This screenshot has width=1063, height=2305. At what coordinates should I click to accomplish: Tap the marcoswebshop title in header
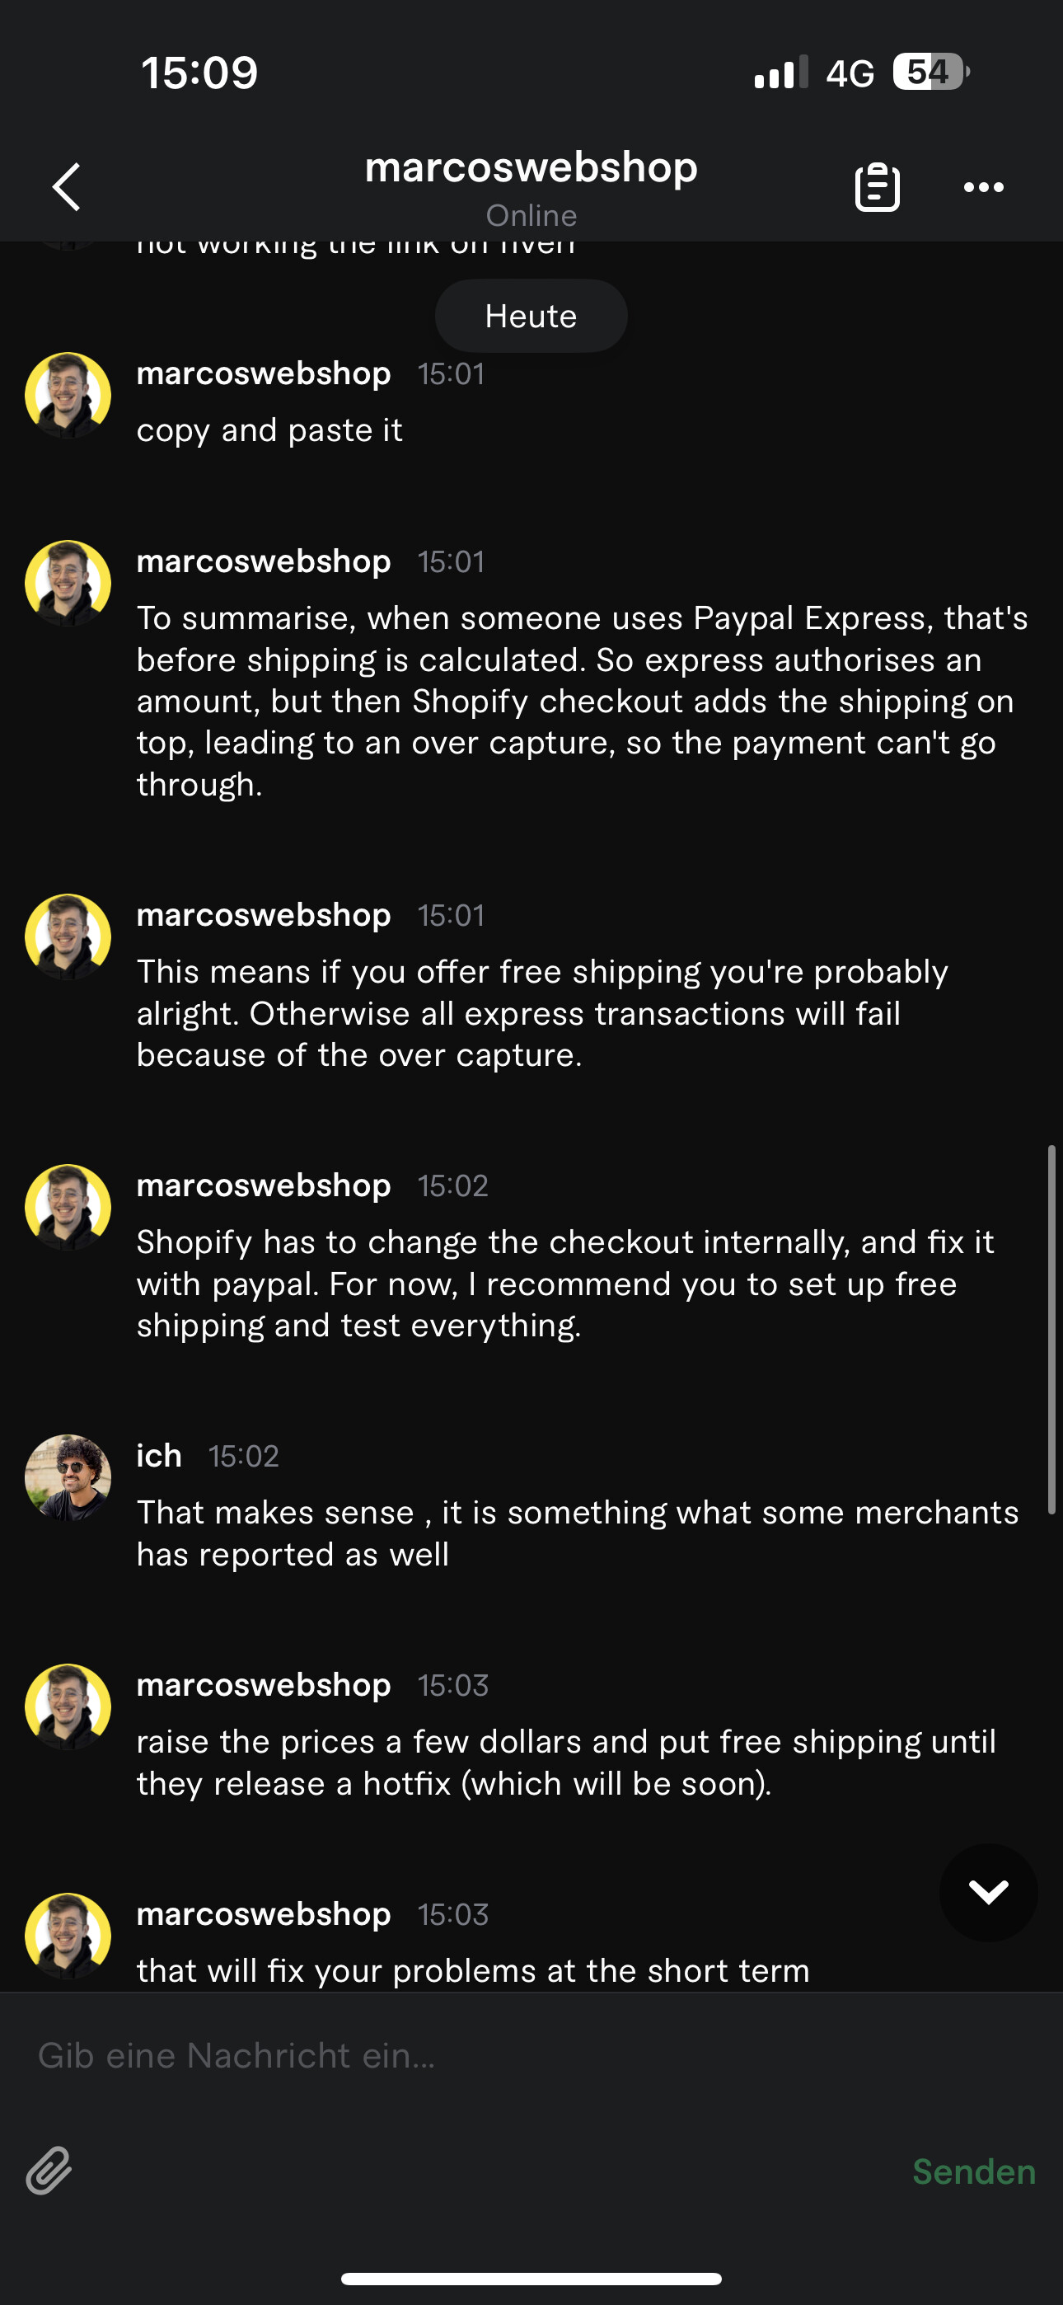pyautogui.click(x=531, y=168)
